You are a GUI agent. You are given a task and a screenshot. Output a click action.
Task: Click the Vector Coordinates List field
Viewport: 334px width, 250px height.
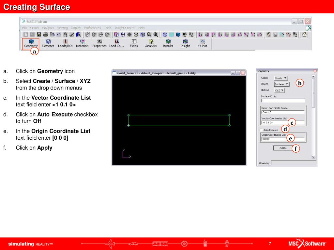283,123
